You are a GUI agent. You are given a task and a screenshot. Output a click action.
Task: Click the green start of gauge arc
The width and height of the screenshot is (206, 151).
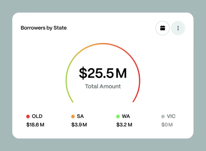coord(67,91)
